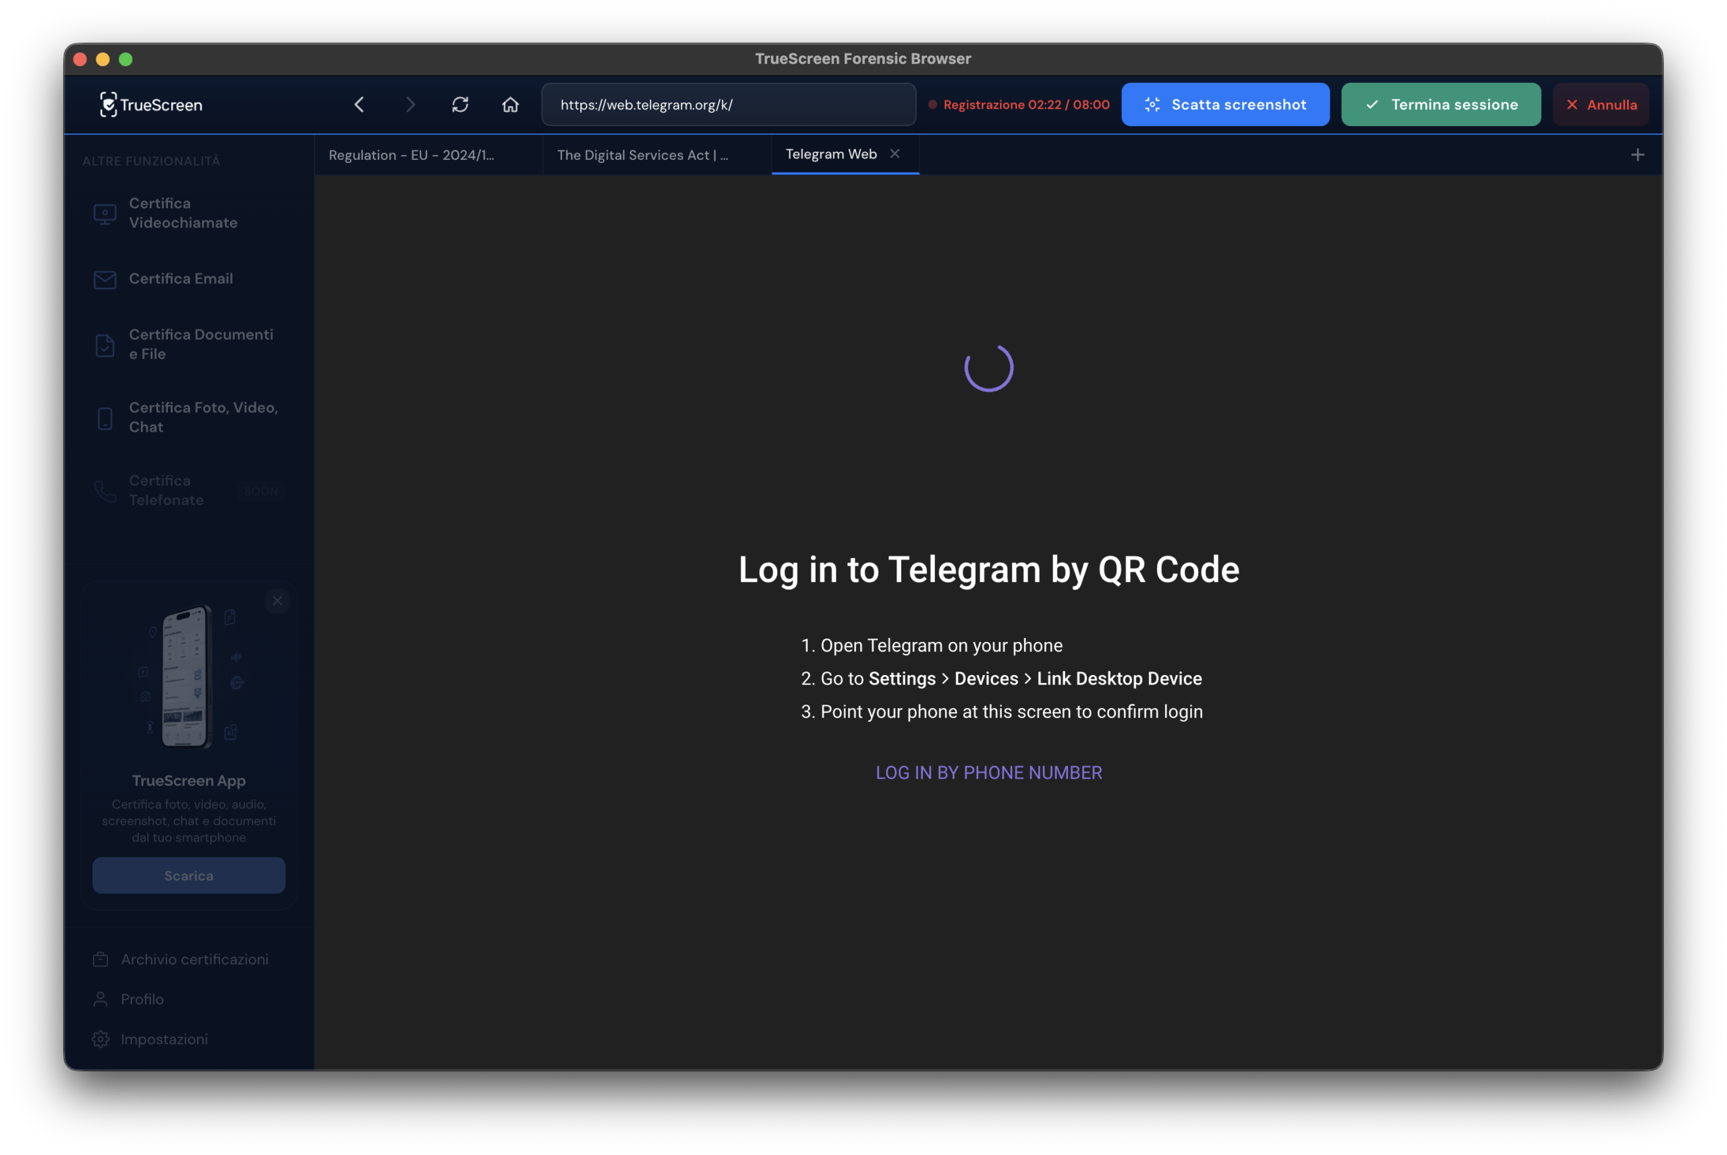The height and width of the screenshot is (1155, 1727).
Task: Open a new browser tab
Action: 1637,154
